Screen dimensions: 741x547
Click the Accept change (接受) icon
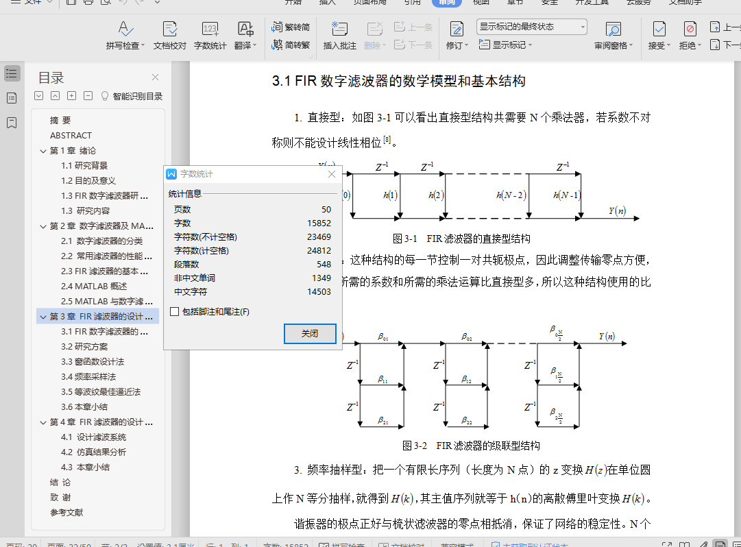(x=659, y=29)
